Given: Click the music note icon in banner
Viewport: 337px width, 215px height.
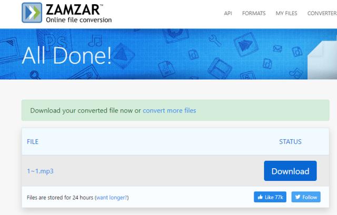Looking at the screenshot, I should point(95,41).
